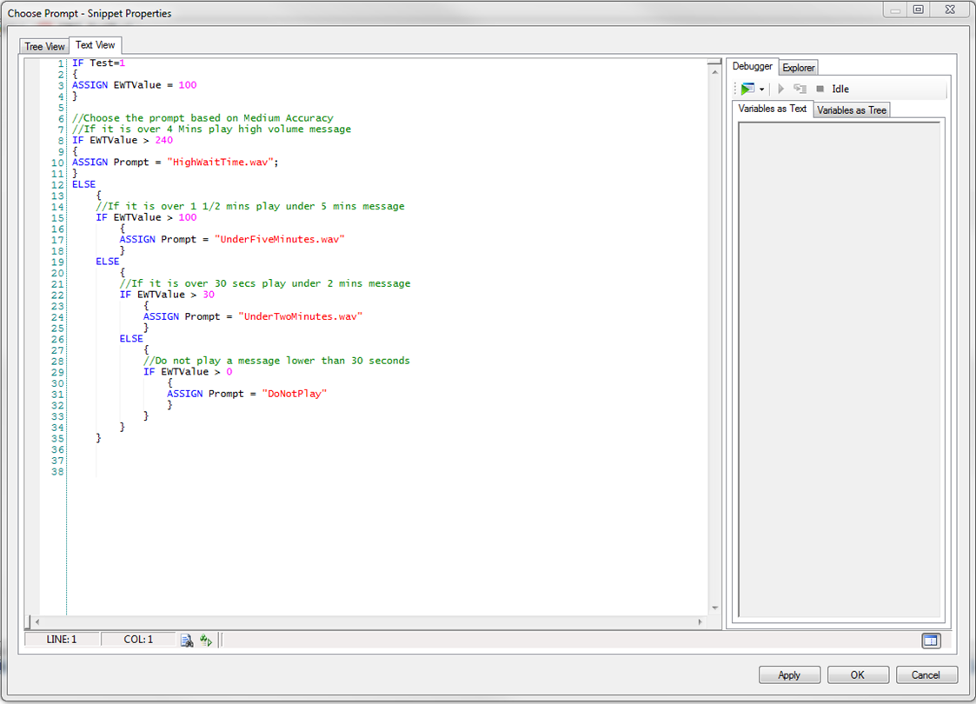Screen dimensions: 976x704
Task: Select the Variables as Text tab
Action: (x=773, y=110)
